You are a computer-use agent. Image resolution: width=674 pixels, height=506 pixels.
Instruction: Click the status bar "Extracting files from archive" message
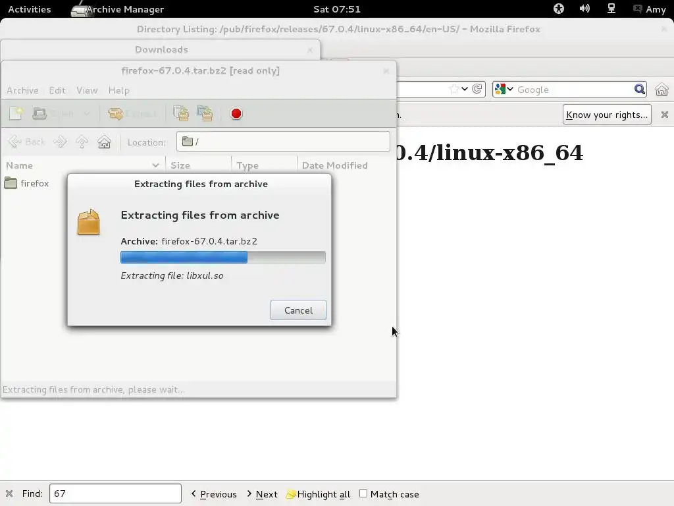(x=93, y=390)
